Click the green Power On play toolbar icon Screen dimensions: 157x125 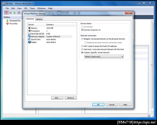pos(15,13)
